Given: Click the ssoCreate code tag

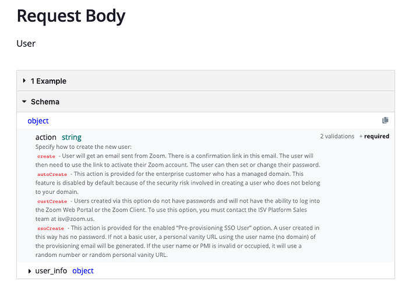Looking at the screenshot, I should pos(51,228).
